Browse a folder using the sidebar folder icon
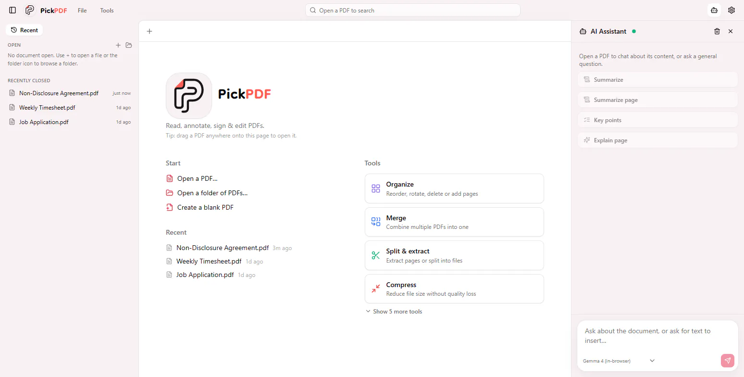This screenshot has height=377, width=744. 129,45
